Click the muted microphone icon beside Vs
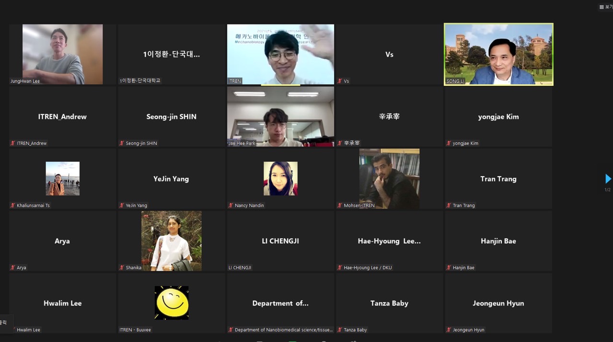This screenshot has width=613, height=342. click(340, 81)
